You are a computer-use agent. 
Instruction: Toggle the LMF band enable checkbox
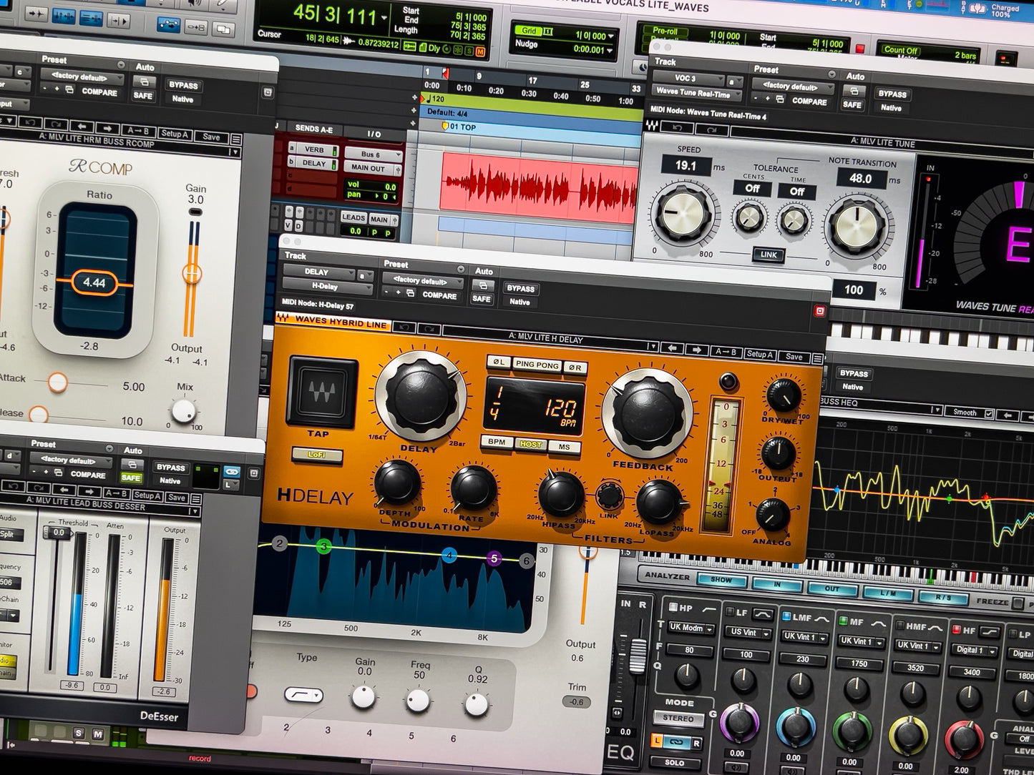point(786,617)
